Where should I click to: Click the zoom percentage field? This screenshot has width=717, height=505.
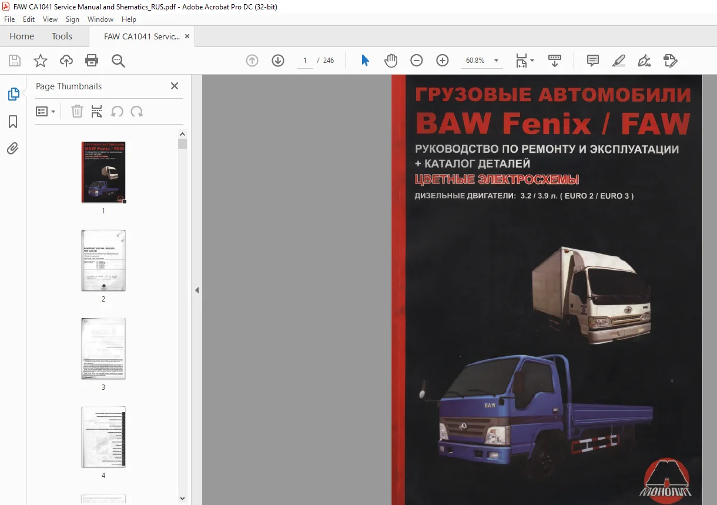[x=475, y=61]
